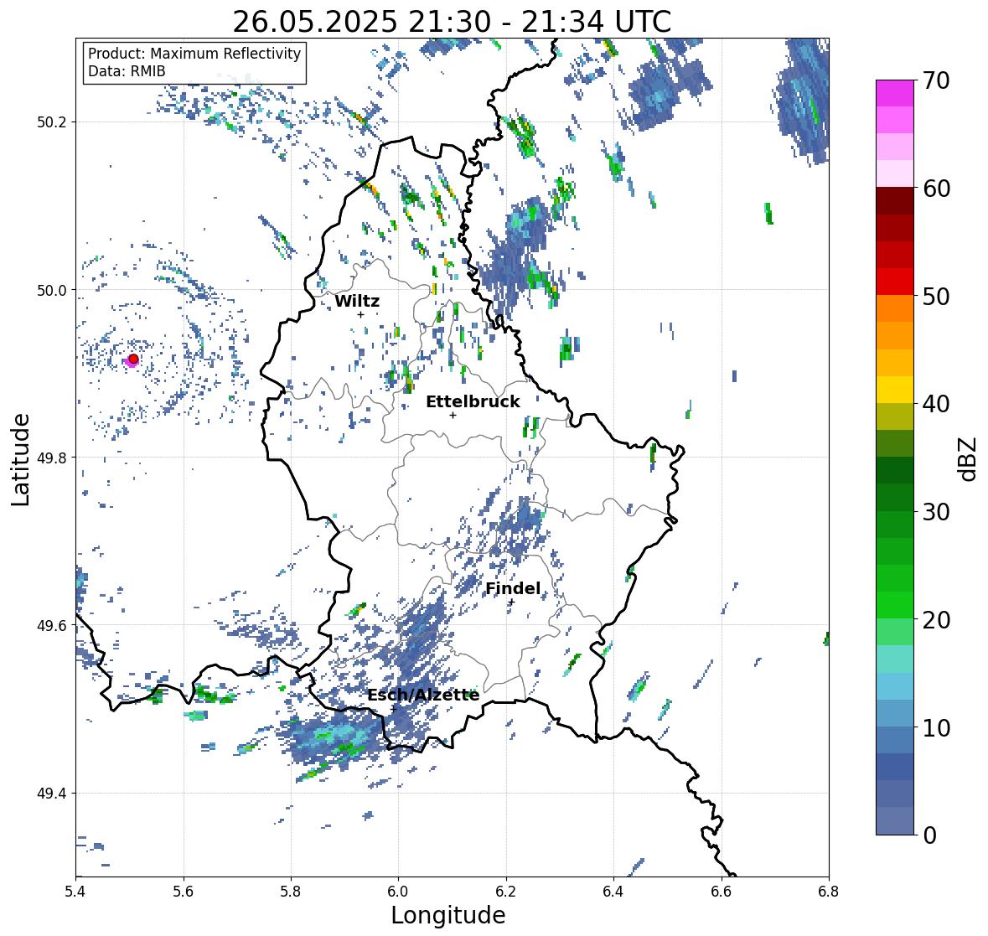Click the bright red 50 dBZ colorbar segment
The image size is (988, 936).
point(895,282)
